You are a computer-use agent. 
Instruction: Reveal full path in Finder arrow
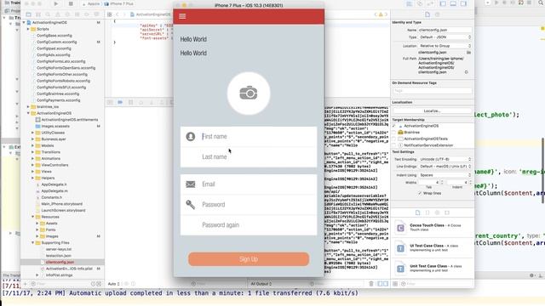point(466,72)
